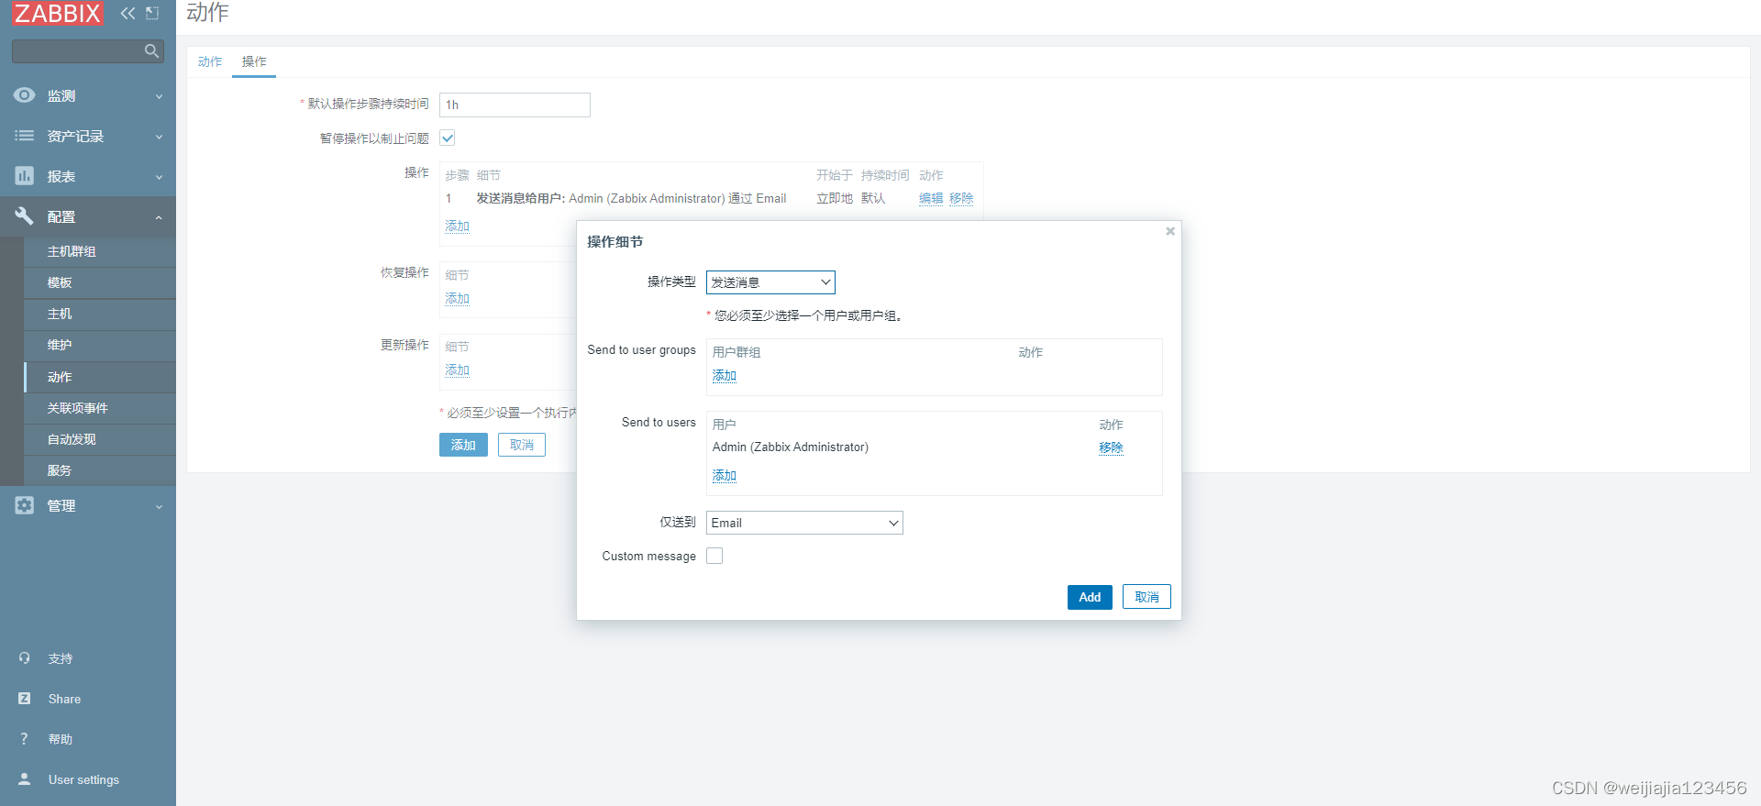
Task: Click the wrench icon for 配置
Action: (25, 216)
